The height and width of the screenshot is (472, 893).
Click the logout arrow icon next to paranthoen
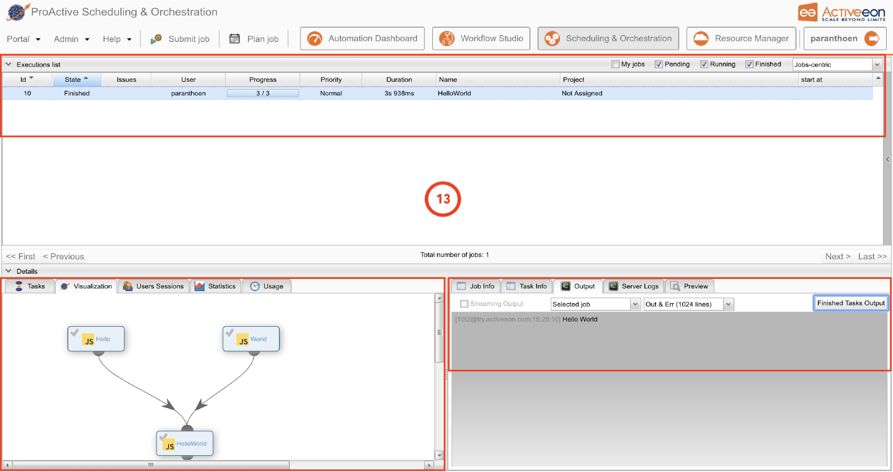871,39
